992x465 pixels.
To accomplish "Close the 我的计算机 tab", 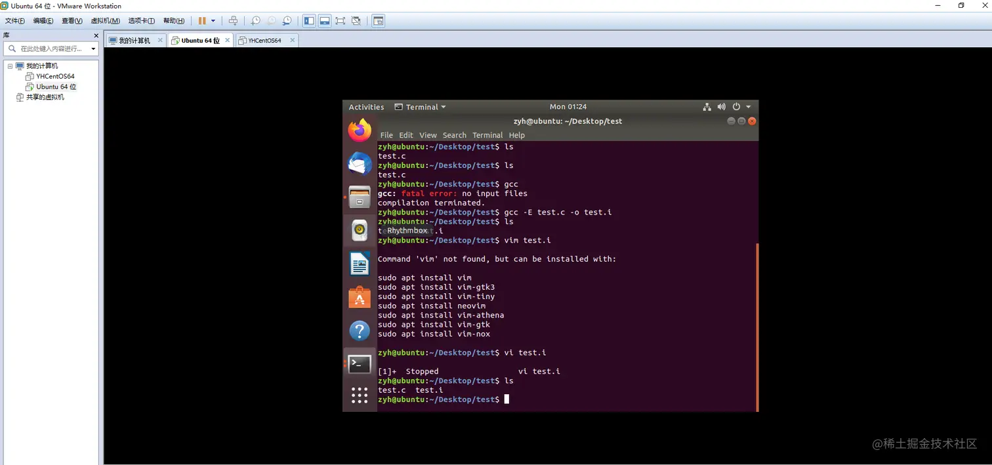I will coord(160,40).
